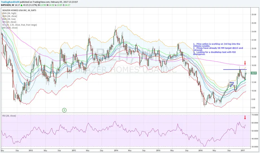Click the February 05, 2017 13:23 EST timestamp
The image size is (260, 153).
[x=64, y=2]
